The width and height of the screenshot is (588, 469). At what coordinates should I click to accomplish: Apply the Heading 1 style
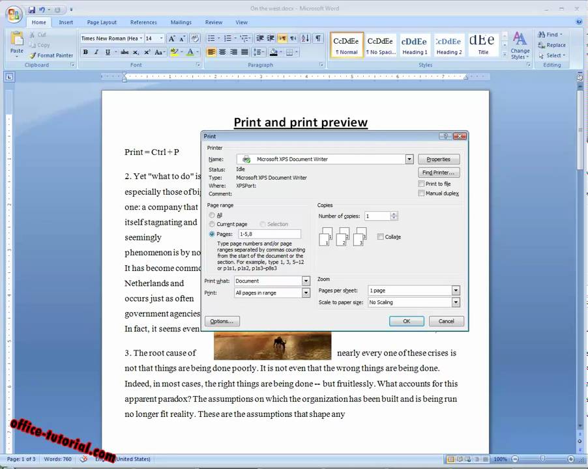point(415,45)
